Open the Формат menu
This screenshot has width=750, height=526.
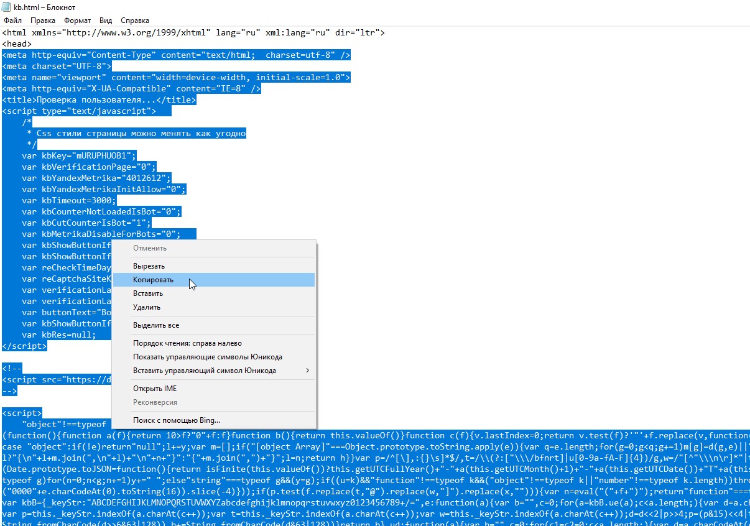(x=77, y=21)
